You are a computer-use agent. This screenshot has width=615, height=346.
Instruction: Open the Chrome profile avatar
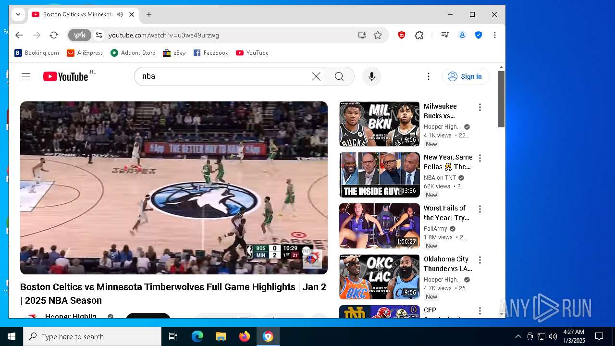click(x=462, y=35)
